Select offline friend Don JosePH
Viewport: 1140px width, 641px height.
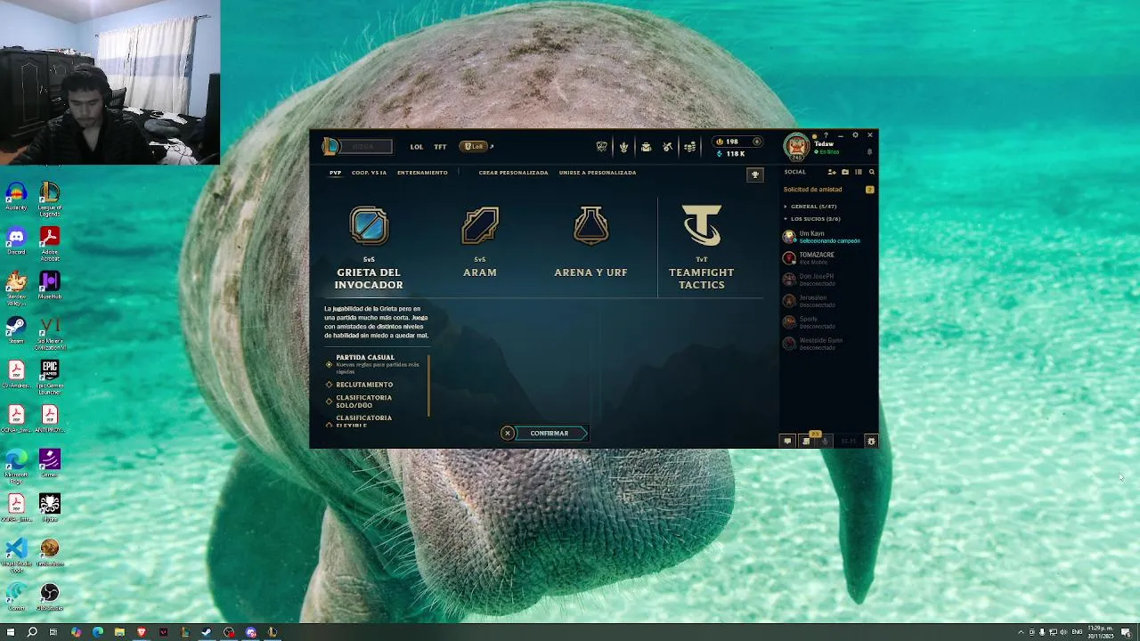pyautogui.click(x=828, y=280)
